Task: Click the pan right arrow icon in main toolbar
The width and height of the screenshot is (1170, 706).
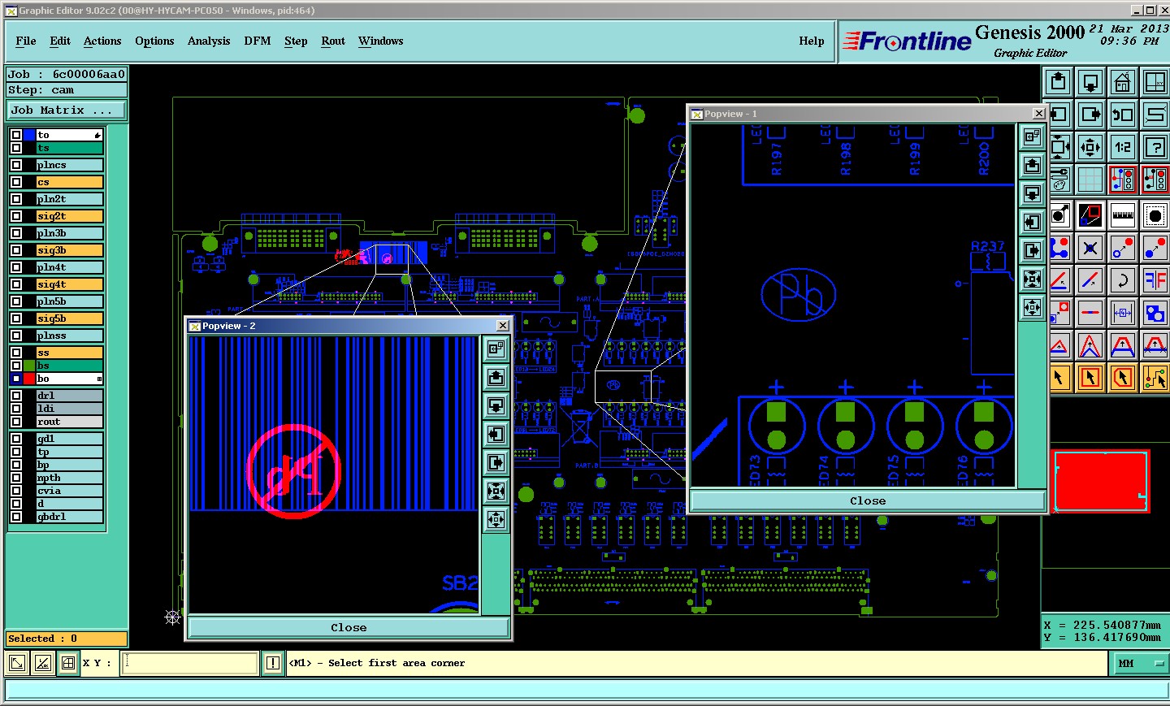Action: tap(1090, 115)
